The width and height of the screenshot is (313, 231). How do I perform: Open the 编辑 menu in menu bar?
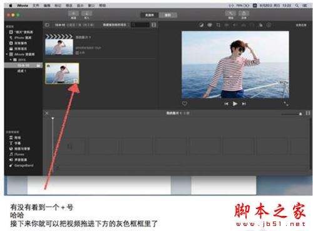click(x=47, y=6)
